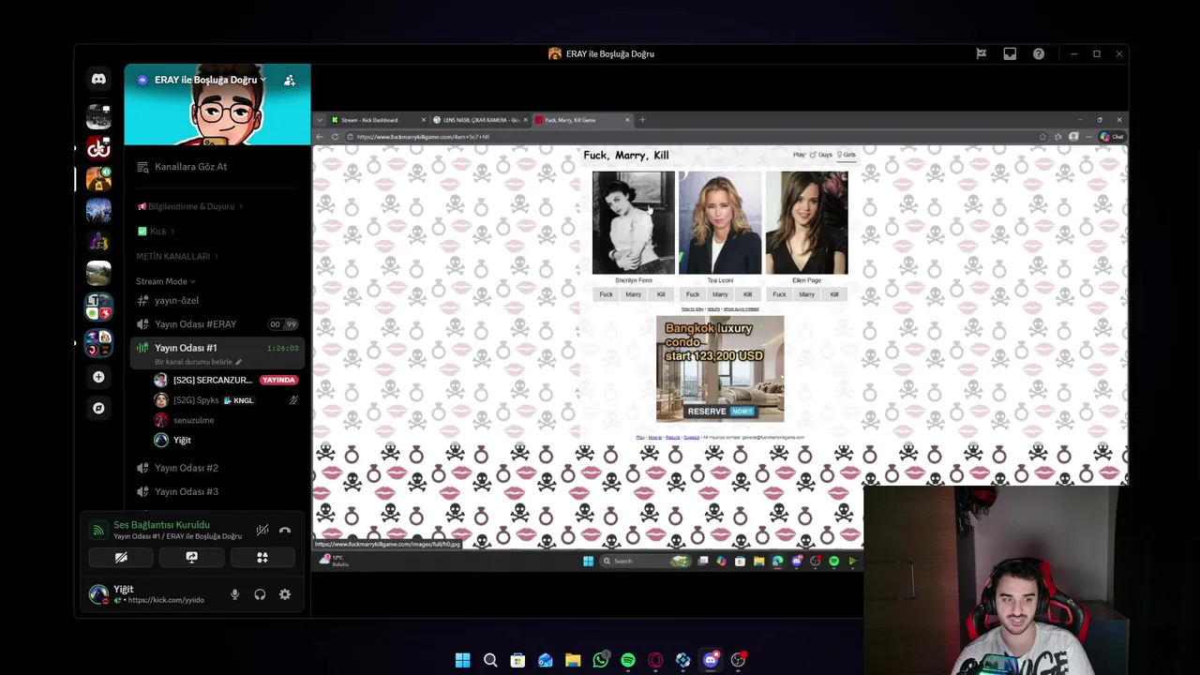Deafen with the headphones icon
The width and height of the screenshot is (1200, 675).
coord(260,594)
